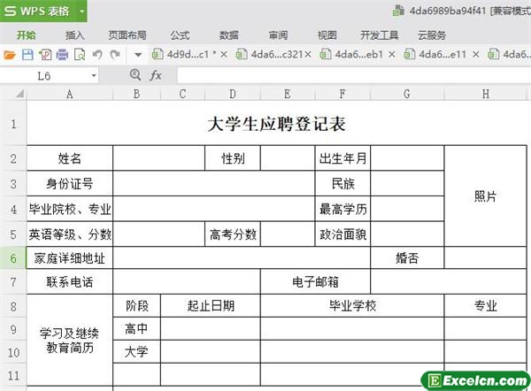The width and height of the screenshot is (531, 391).
Task: Click the 最高学历 cell
Action: click(x=342, y=209)
